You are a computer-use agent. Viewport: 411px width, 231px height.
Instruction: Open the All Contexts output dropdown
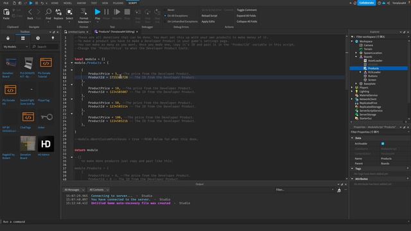[98, 190]
